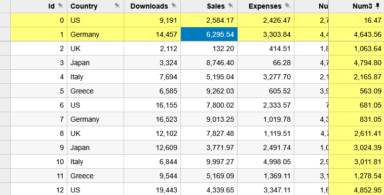
Task: Select Sales value 3,771.97
Action: click(x=209, y=148)
